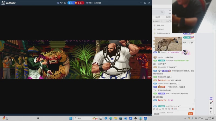
Task: Toggle the gray pill button left of chat input
Action: click(156, 114)
